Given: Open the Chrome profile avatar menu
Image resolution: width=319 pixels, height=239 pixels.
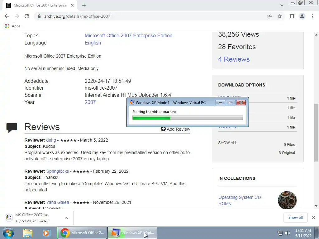Looking at the screenshot, I should tap(302, 16).
